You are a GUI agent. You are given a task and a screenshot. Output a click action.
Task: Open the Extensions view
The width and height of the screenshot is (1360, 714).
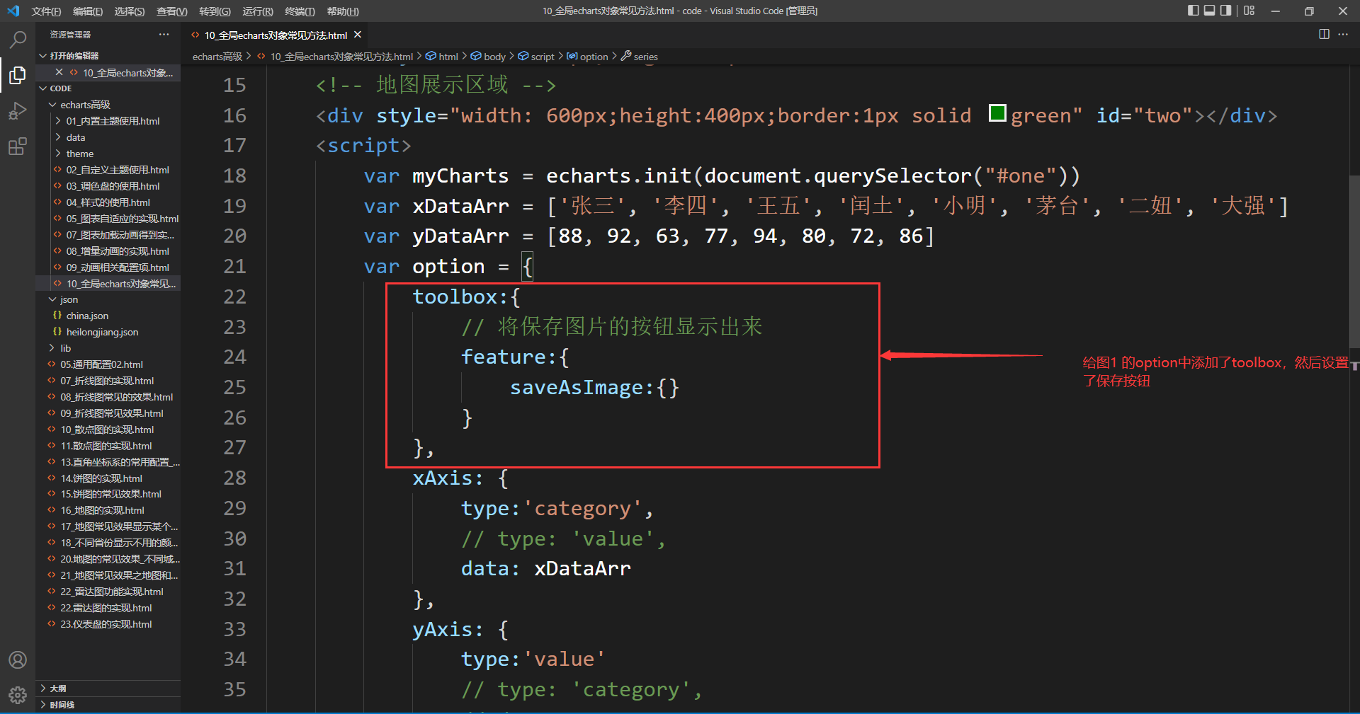[18, 146]
